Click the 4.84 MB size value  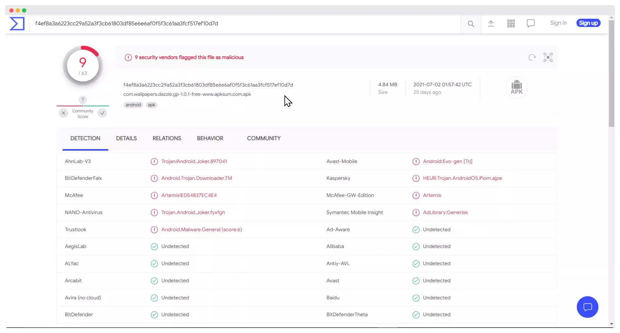(x=387, y=85)
